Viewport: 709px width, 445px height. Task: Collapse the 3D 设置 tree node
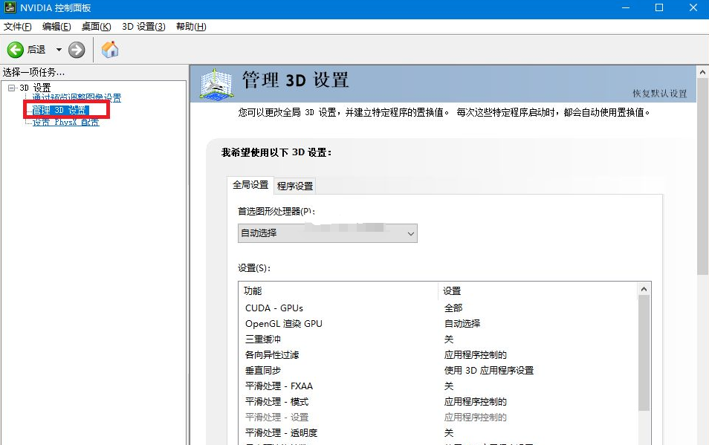(x=11, y=88)
